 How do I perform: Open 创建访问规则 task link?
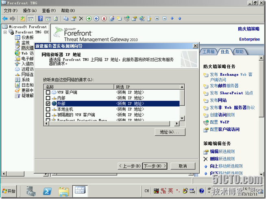click(222, 115)
